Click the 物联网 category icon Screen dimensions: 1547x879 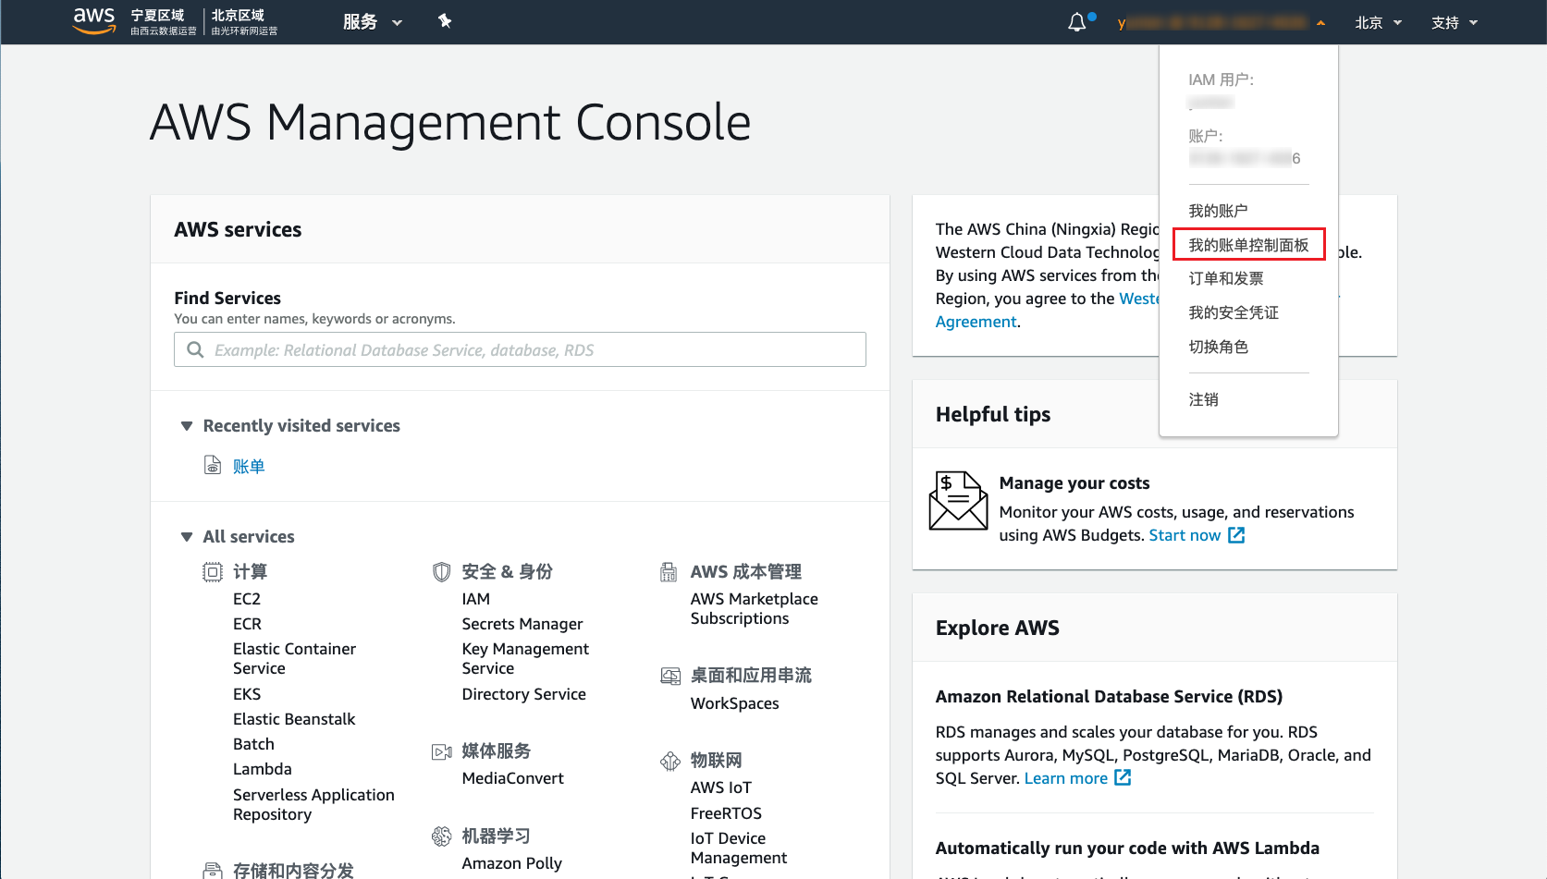tap(670, 761)
